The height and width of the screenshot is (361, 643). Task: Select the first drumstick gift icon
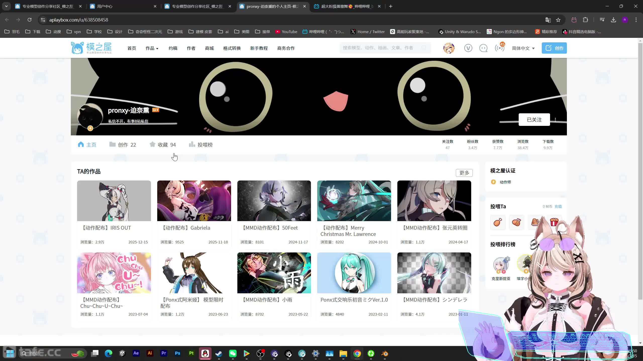click(x=498, y=222)
